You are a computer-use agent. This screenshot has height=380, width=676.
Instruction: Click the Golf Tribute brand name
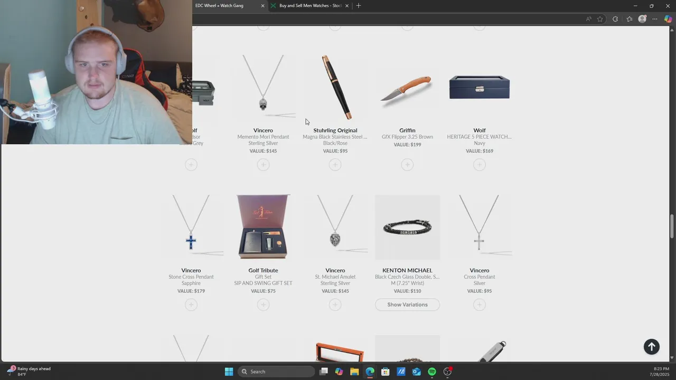pyautogui.click(x=263, y=270)
